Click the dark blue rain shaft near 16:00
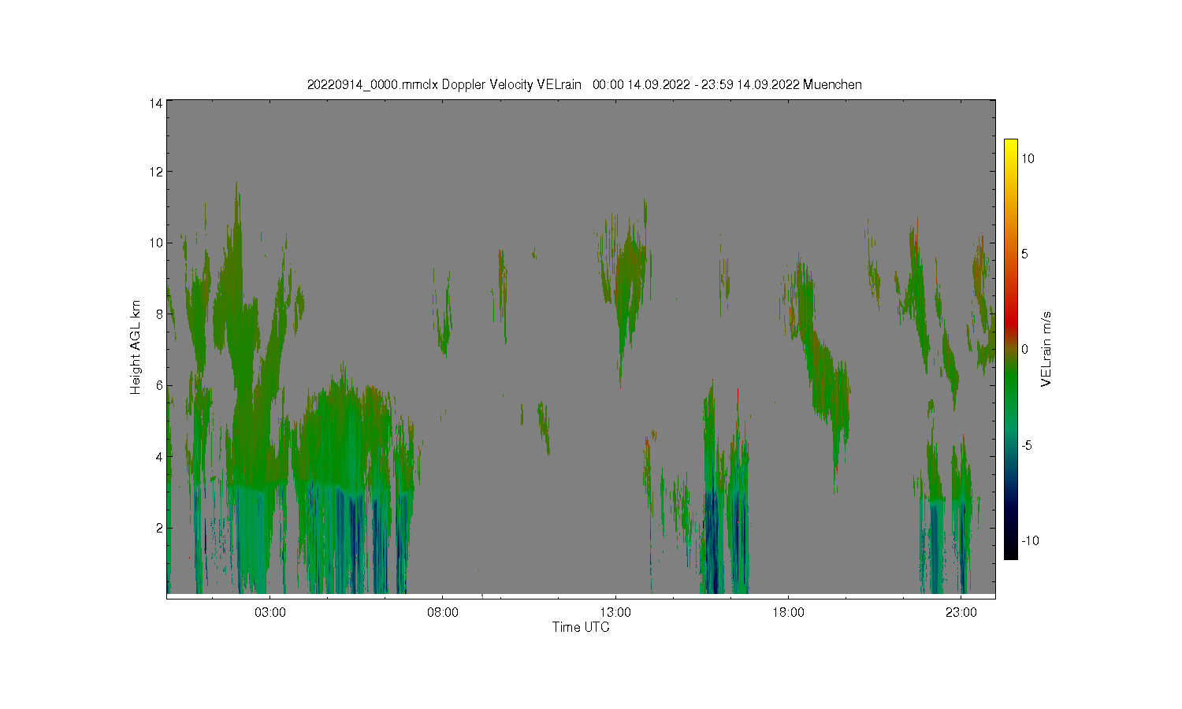This screenshot has height=709, width=1182. 713,544
